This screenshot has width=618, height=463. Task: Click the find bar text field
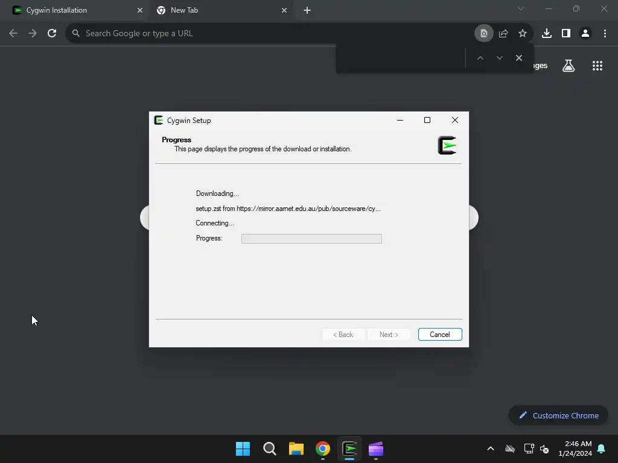[401, 58]
